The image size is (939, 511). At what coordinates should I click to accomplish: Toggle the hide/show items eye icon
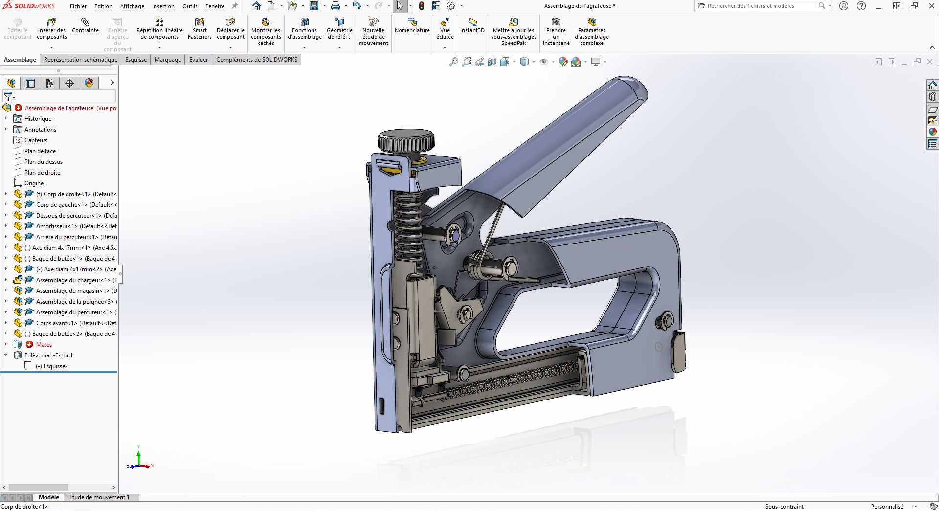coord(543,62)
